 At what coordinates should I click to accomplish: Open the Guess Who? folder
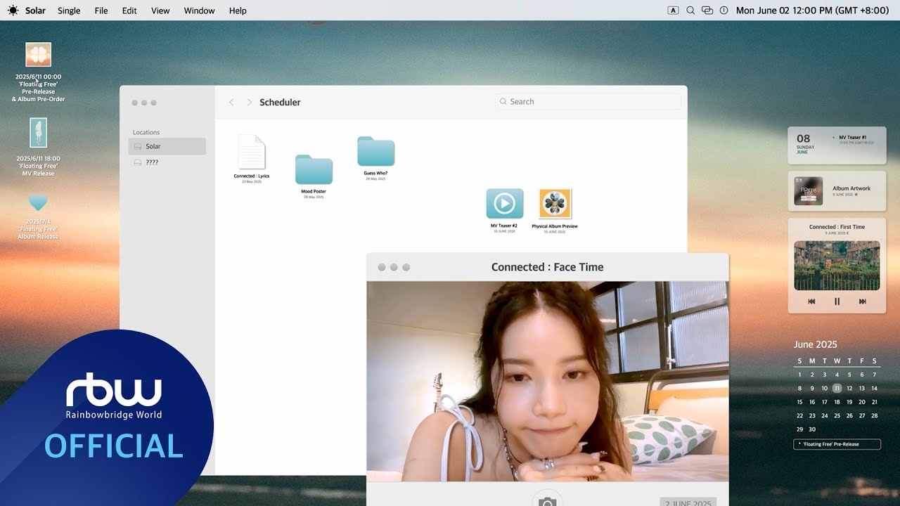click(x=375, y=152)
